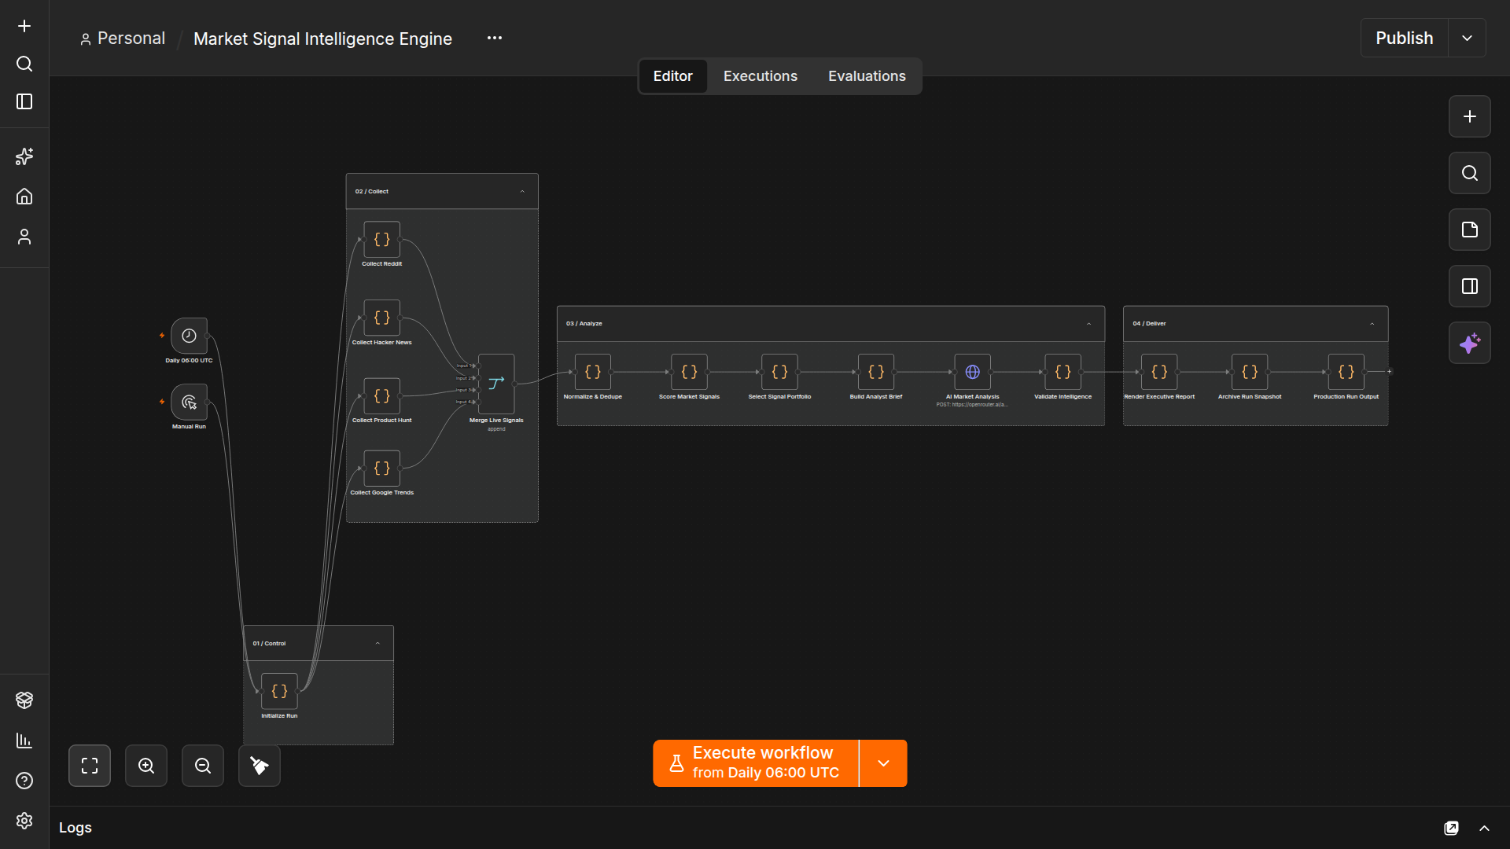Open personal user icon in sidebar
The image size is (1510, 849).
(24, 237)
